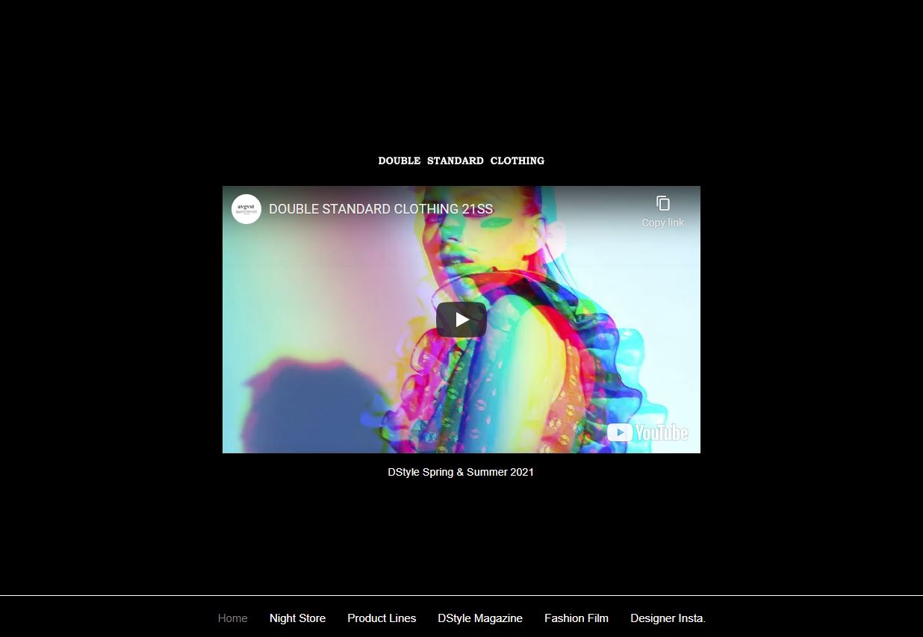Click the word 'CLOTHING' in the header logo
Image resolution: width=923 pixels, height=637 pixels.
[517, 161]
